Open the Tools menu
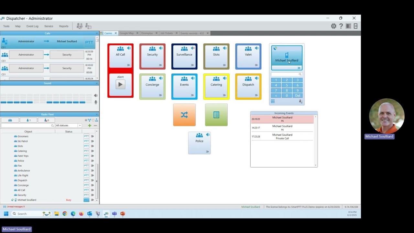 [6, 26]
